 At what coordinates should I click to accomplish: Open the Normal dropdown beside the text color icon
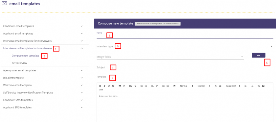(x=204, y=86)
